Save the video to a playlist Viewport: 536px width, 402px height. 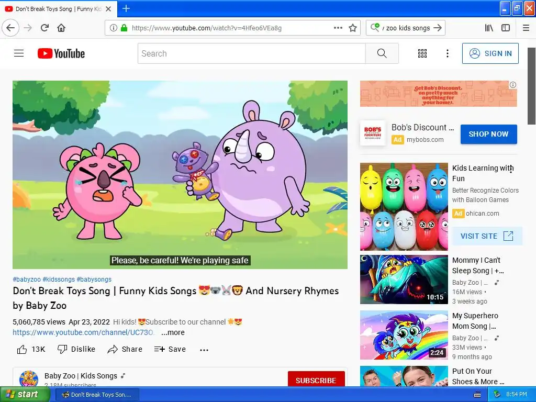pyautogui.click(x=170, y=349)
